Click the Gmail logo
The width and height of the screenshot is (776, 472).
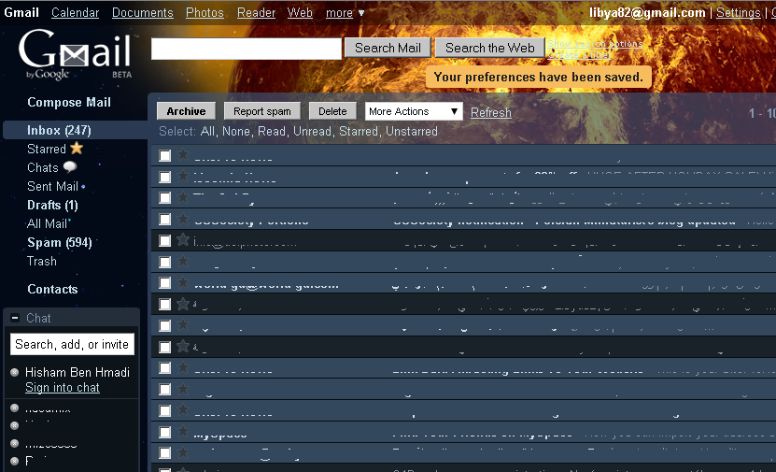[76, 54]
